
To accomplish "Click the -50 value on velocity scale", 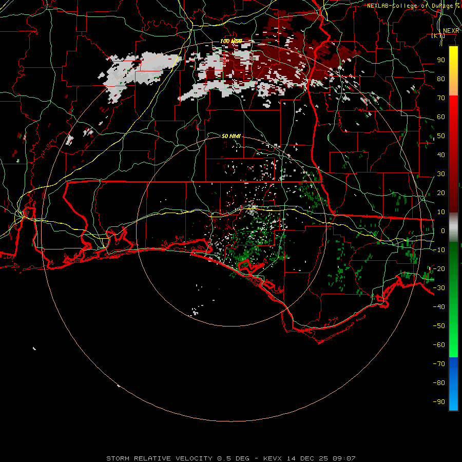I will (439, 326).
